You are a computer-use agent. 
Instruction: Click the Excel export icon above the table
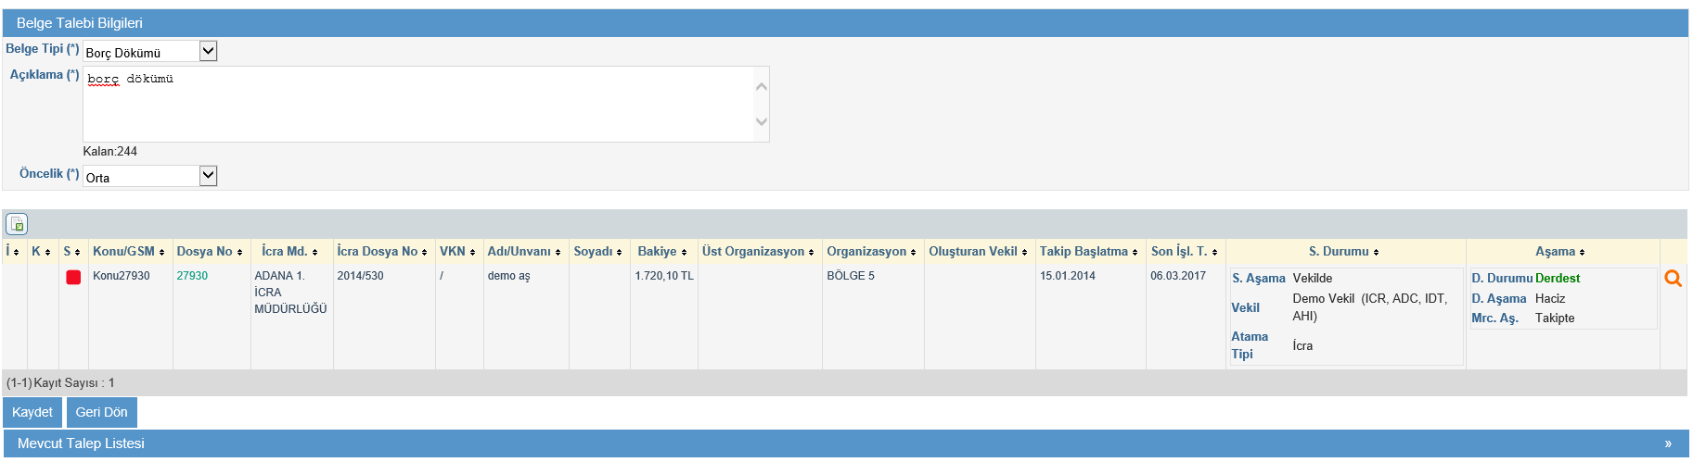17,224
